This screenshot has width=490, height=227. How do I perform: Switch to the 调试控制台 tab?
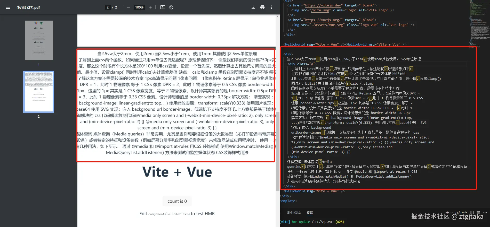[x=294, y=213]
